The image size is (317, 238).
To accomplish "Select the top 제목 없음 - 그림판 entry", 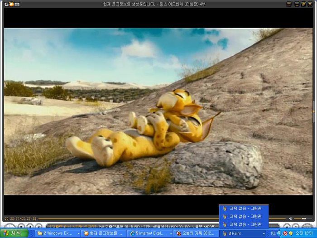I will pos(244,209).
